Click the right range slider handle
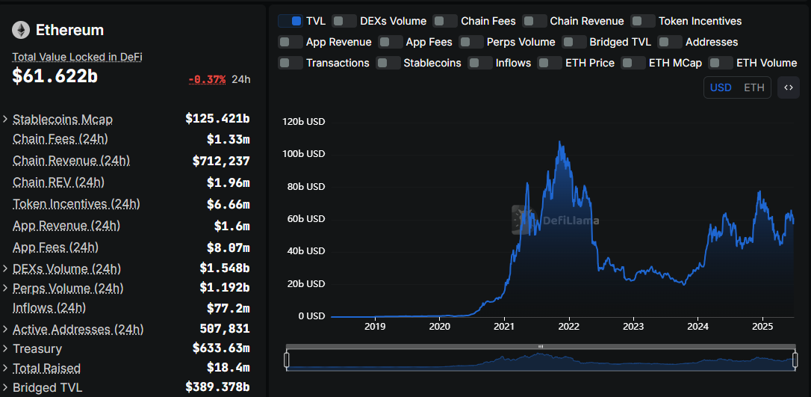The image size is (811, 397). pos(795,360)
